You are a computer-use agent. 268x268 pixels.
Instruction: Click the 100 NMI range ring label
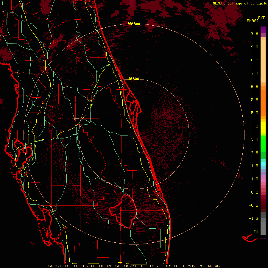click(134, 24)
